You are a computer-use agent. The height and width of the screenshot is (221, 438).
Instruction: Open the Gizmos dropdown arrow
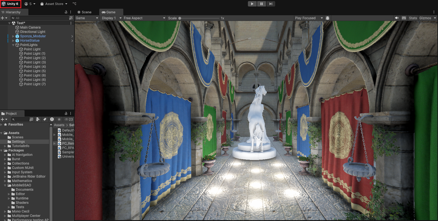coord(435,18)
